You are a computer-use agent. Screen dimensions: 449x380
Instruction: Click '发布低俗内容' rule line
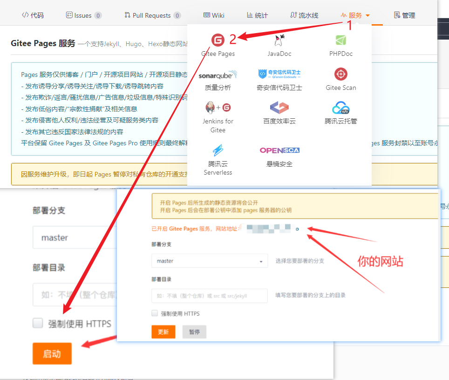point(79,109)
